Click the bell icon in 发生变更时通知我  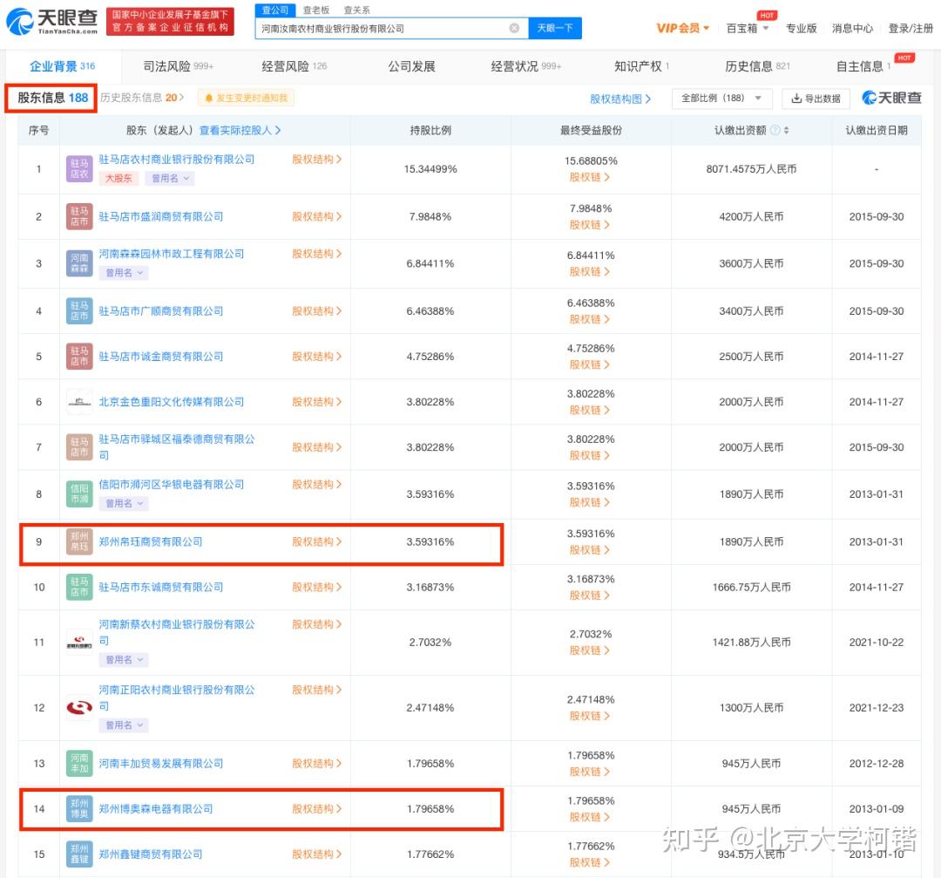click(209, 98)
